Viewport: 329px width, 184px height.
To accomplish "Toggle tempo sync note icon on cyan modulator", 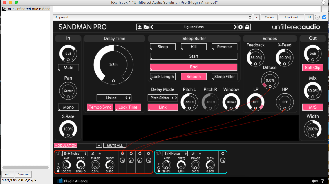I will (193, 154).
